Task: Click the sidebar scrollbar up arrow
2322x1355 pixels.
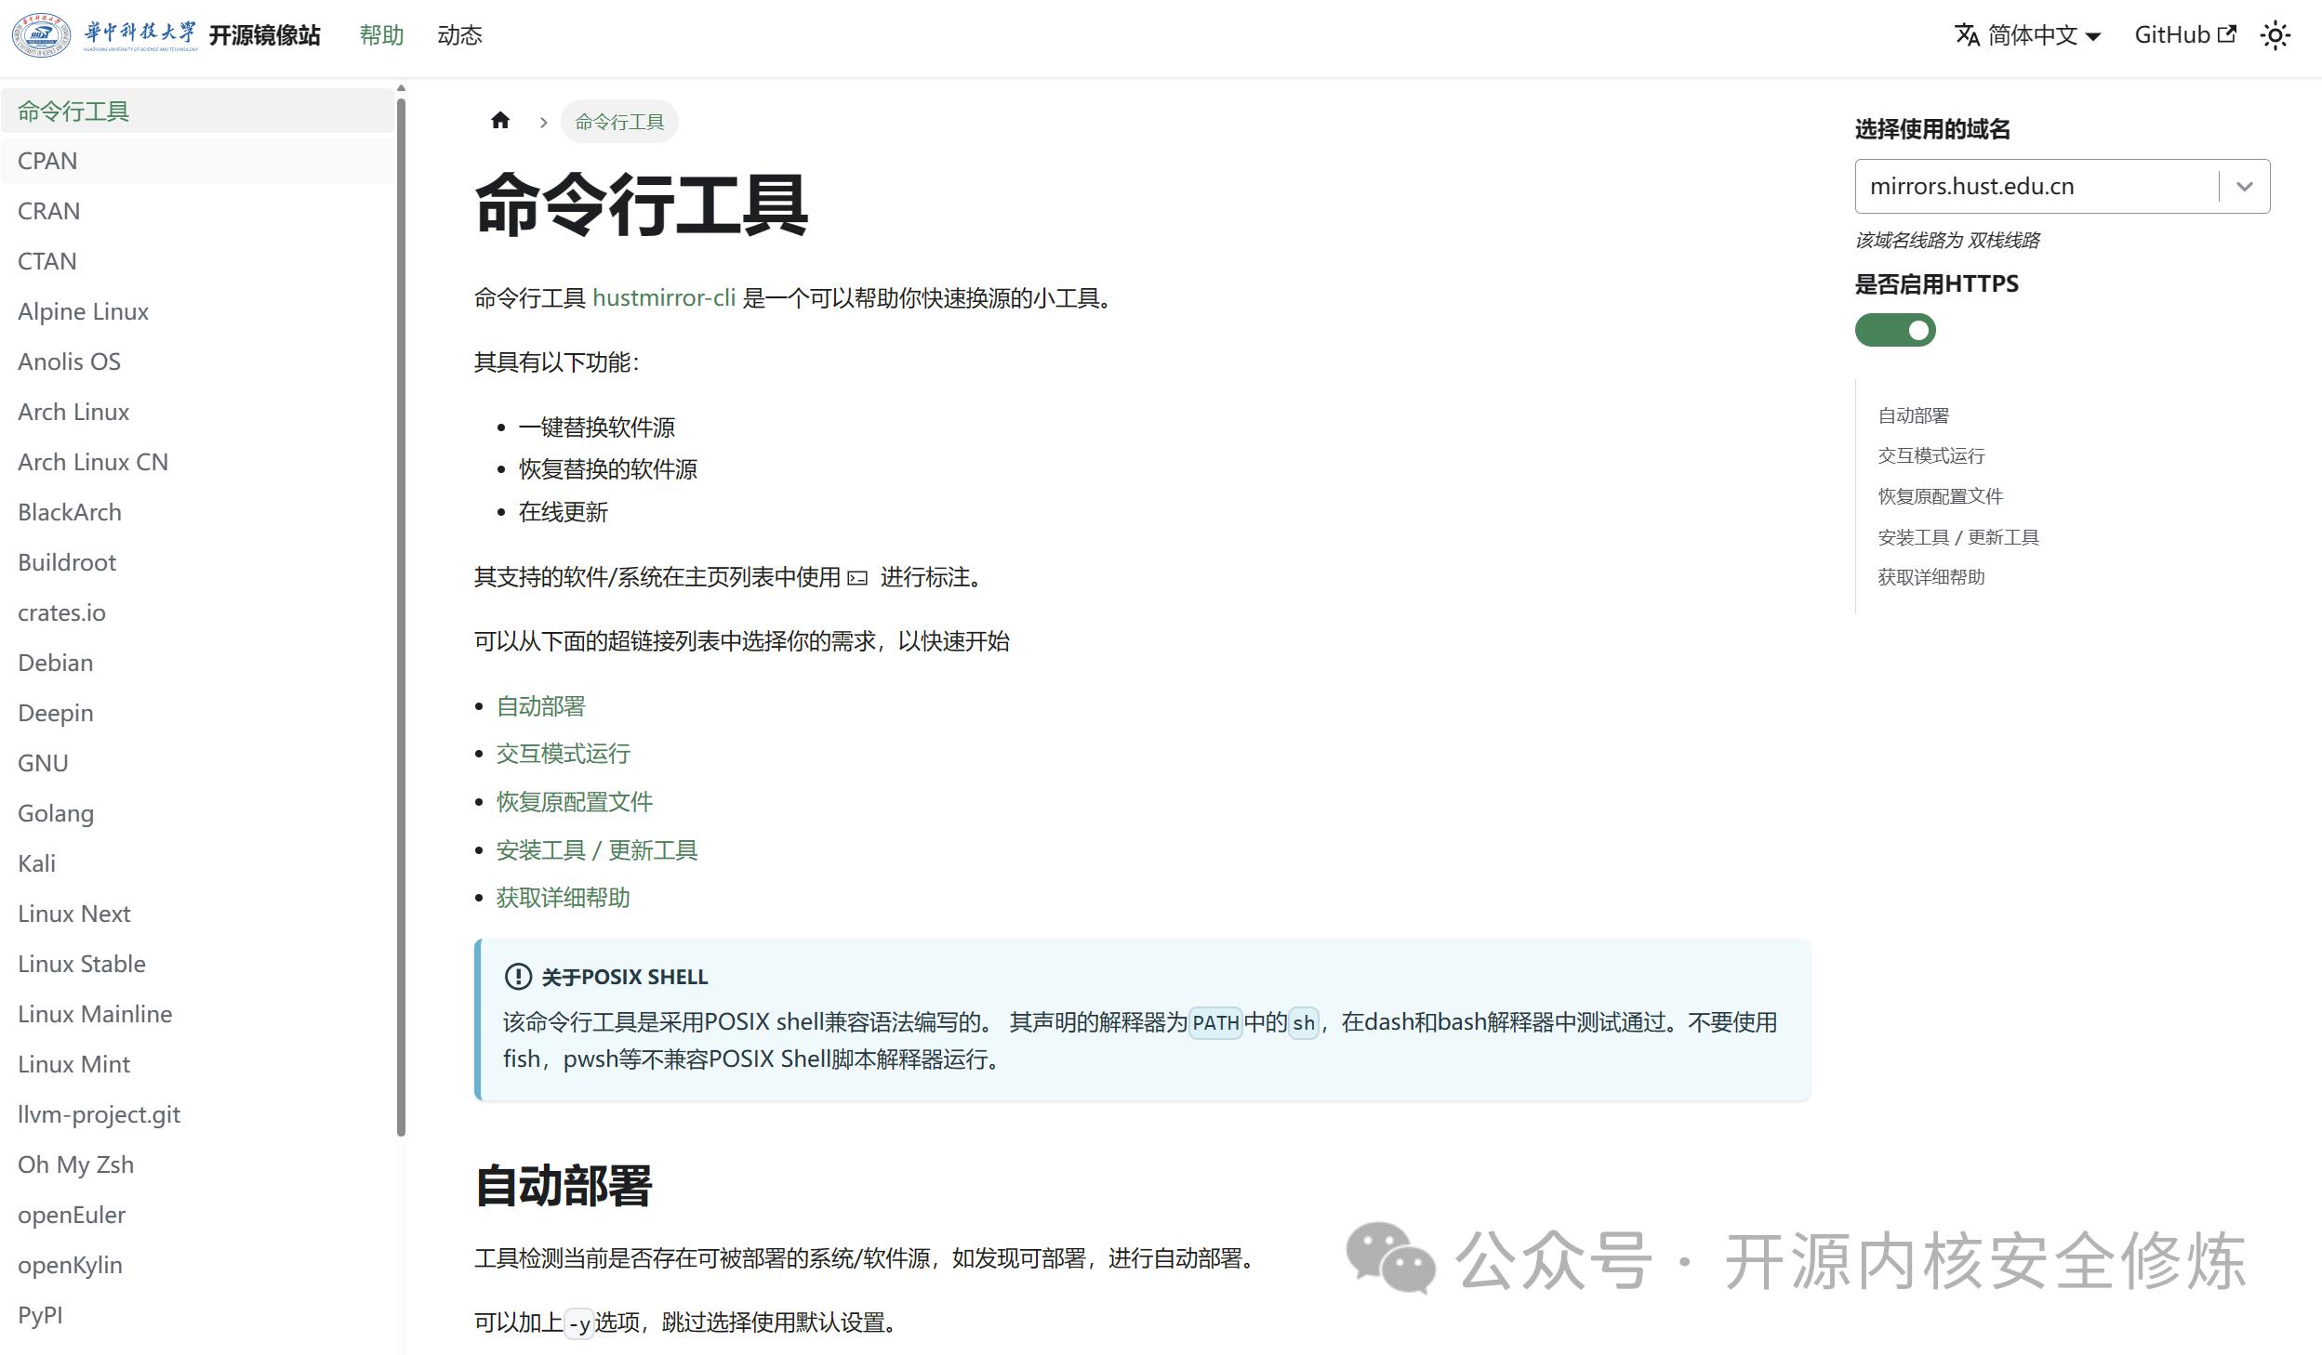Action: (401, 88)
